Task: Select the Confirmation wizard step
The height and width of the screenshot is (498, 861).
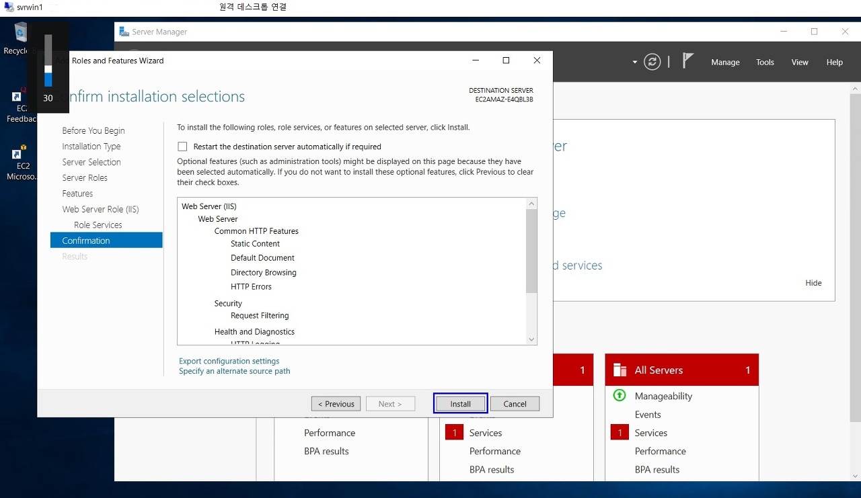Action: click(x=106, y=241)
